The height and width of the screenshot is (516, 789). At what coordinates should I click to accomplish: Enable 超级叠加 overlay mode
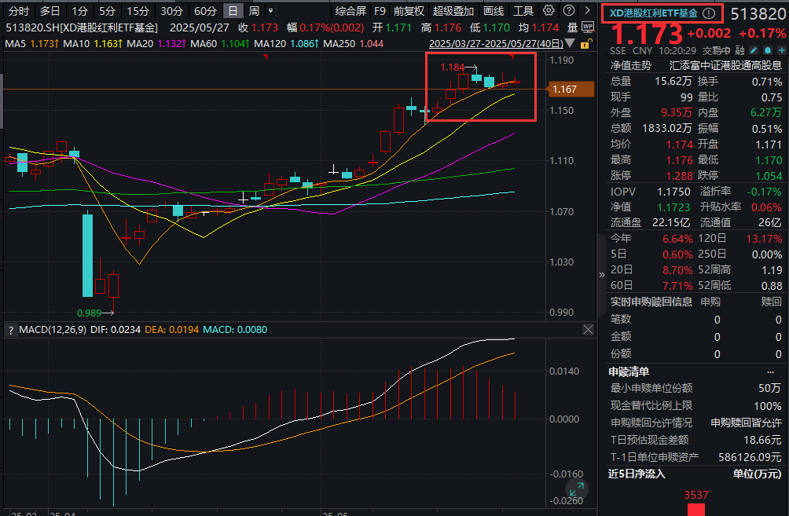454,11
